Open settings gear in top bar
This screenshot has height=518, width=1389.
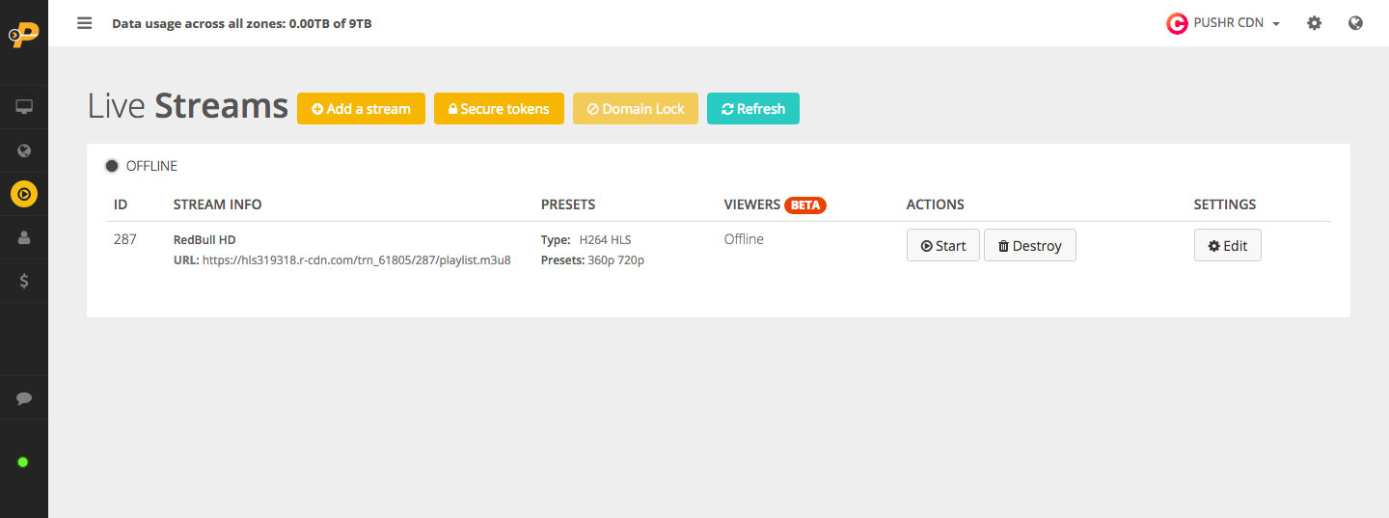1314,23
